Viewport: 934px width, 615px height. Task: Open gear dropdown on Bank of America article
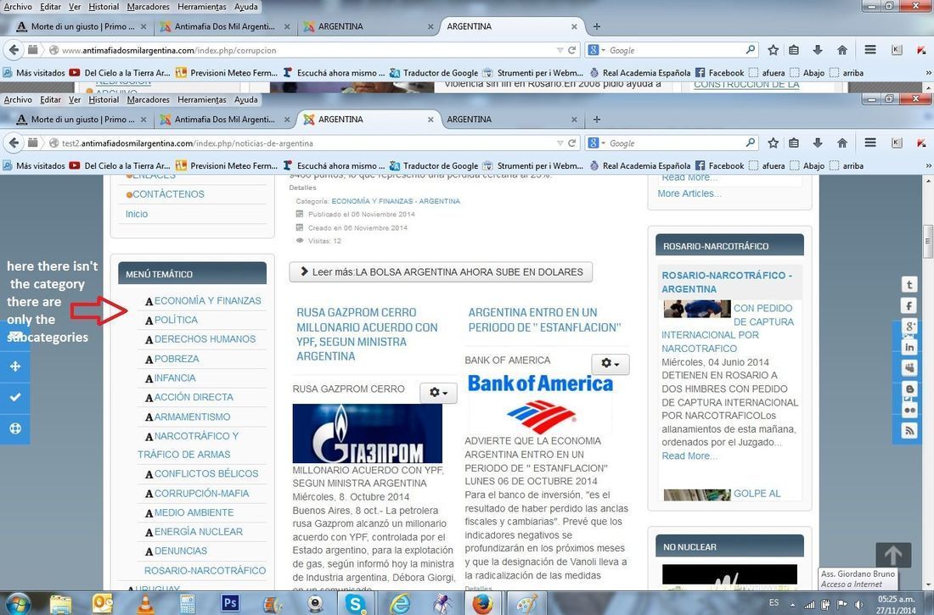pos(610,363)
